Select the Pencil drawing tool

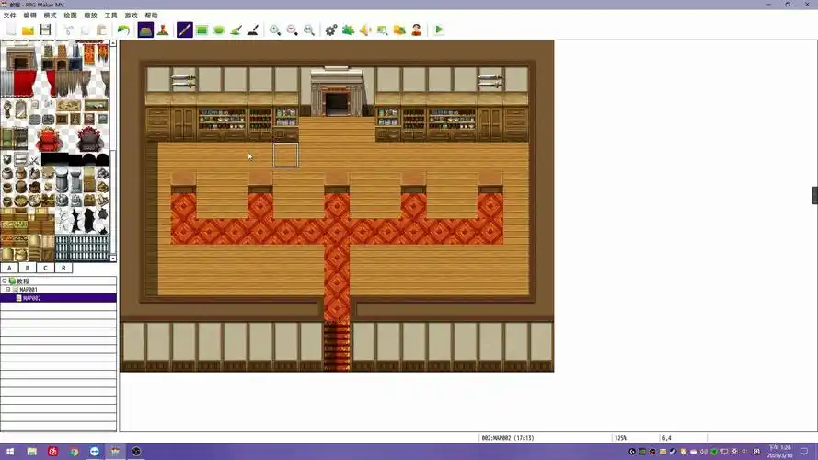click(x=185, y=29)
